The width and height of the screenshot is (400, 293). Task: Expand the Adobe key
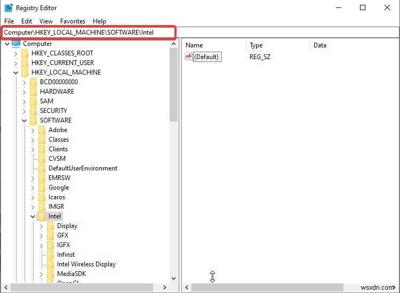[33, 130]
